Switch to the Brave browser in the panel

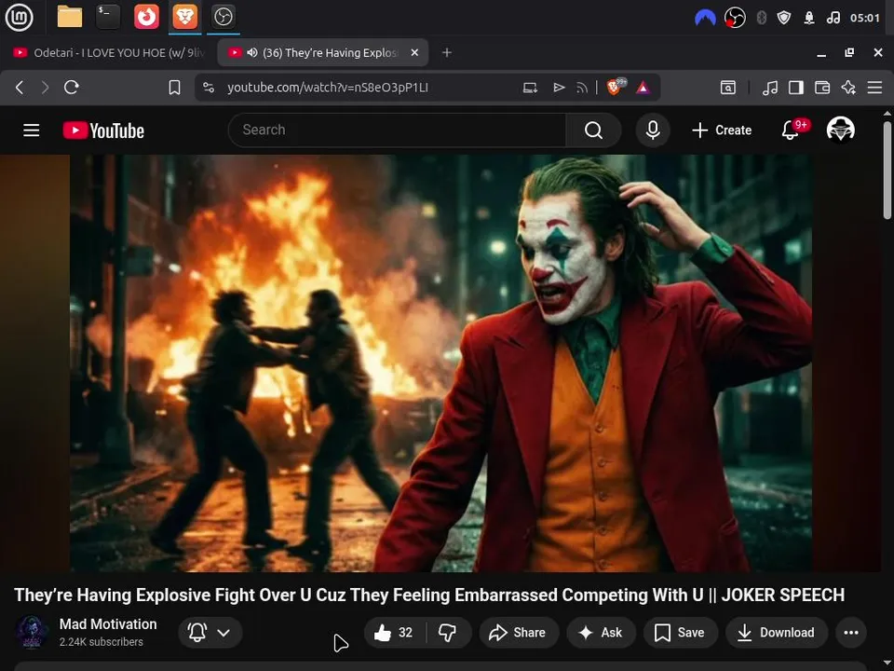point(184,17)
